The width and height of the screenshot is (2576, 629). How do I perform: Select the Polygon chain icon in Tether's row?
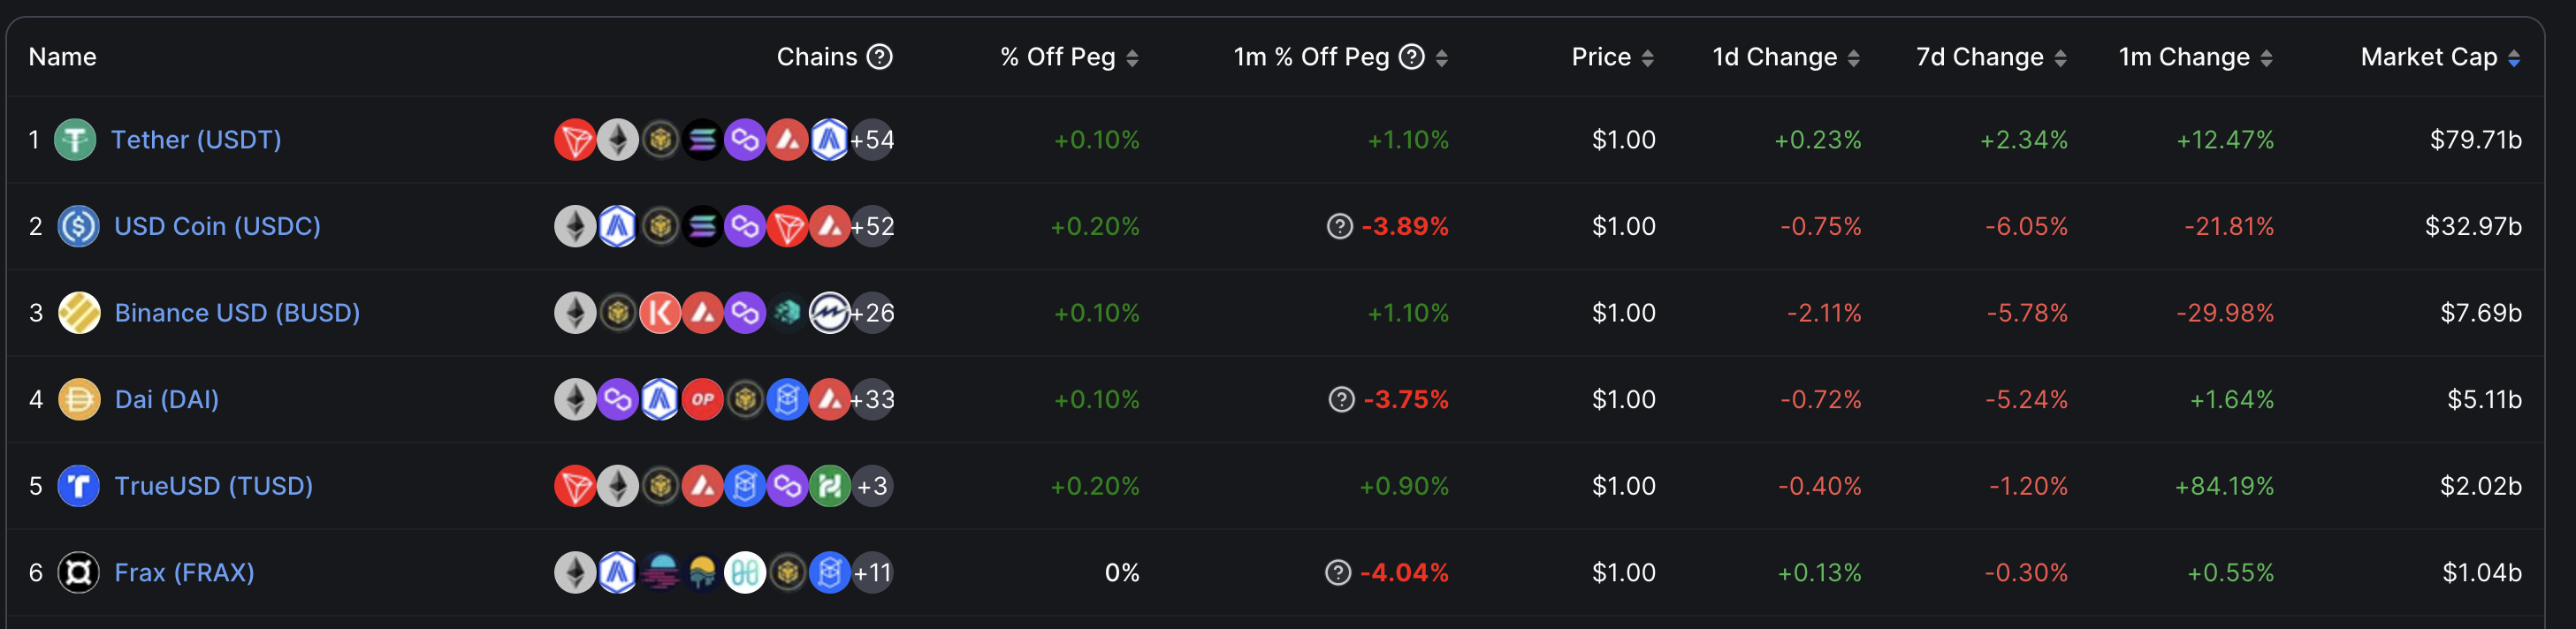coord(746,140)
